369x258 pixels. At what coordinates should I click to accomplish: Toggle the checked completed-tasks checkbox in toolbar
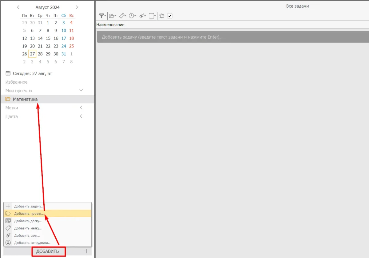(x=170, y=16)
